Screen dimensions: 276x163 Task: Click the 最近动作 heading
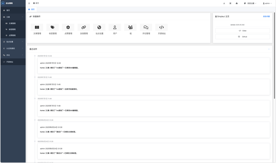coord(33,49)
